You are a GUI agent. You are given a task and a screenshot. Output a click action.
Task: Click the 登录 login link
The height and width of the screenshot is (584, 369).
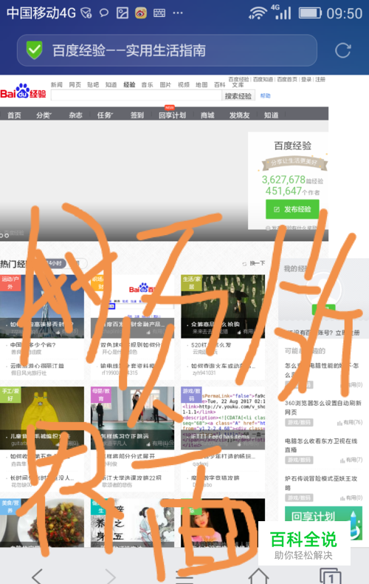306,79
